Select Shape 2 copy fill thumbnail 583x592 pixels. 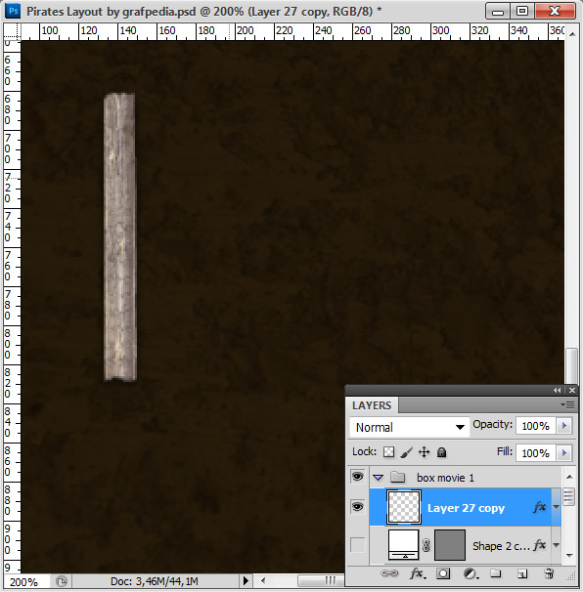pos(404,545)
